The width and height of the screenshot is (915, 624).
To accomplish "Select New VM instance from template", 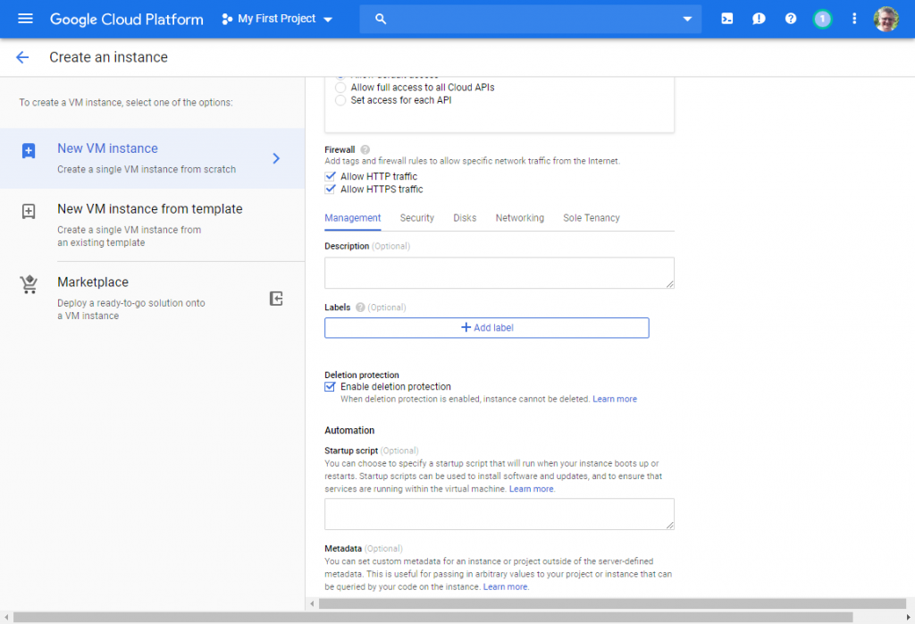I will tap(152, 224).
